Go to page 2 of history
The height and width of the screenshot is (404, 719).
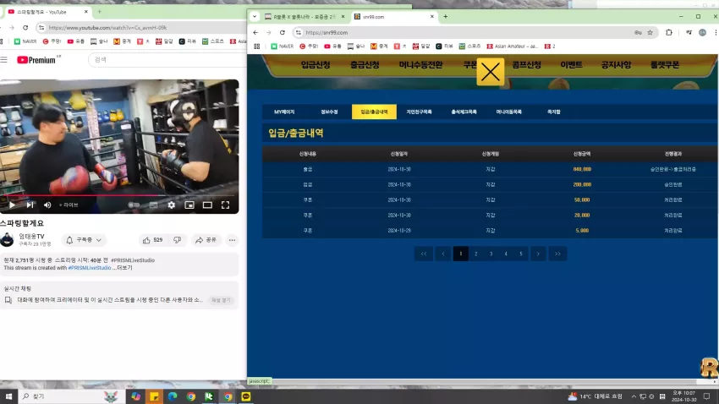pyautogui.click(x=476, y=254)
